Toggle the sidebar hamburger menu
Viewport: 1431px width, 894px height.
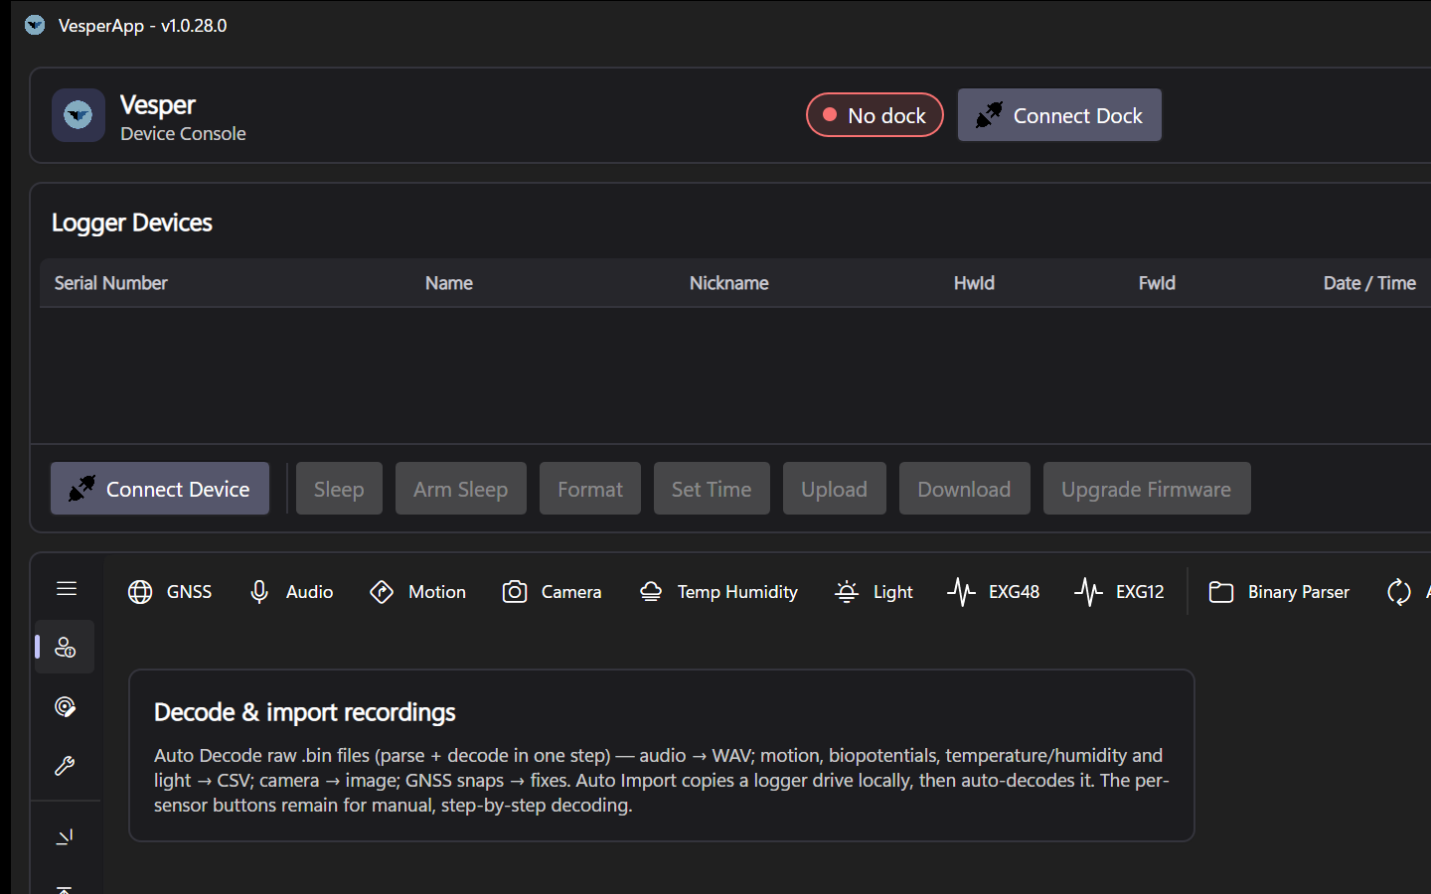67,589
